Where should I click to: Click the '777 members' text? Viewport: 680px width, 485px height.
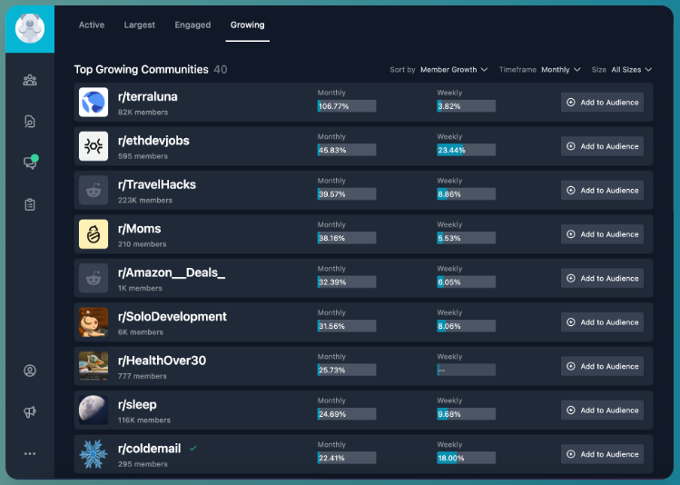click(142, 376)
